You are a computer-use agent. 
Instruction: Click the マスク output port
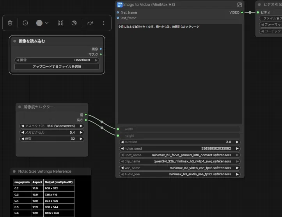(101, 54)
